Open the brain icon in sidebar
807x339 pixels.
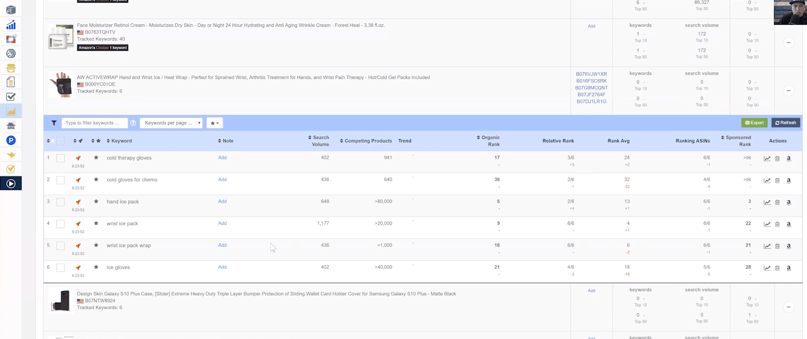[11, 54]
